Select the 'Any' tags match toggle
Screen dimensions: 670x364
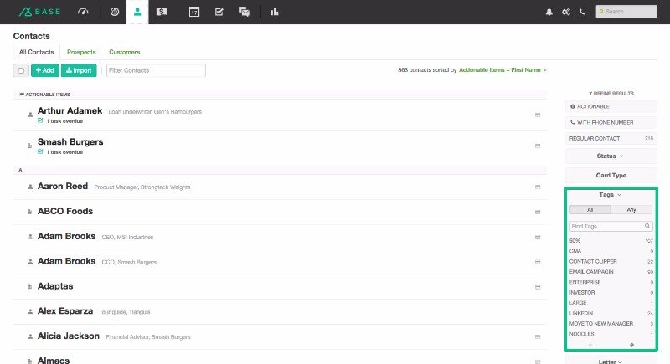click(x=631, y=209)
